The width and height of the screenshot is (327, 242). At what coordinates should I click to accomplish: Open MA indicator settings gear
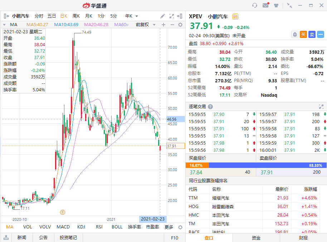(180, 25)
